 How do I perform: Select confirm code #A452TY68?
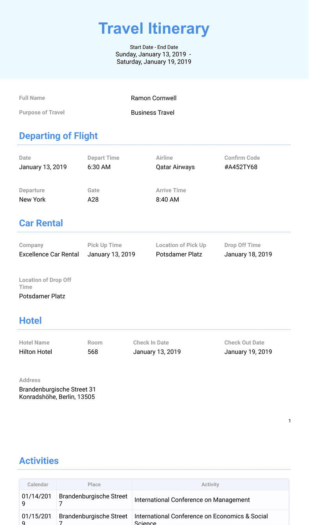pyautogui.click(x=241, y=167)
